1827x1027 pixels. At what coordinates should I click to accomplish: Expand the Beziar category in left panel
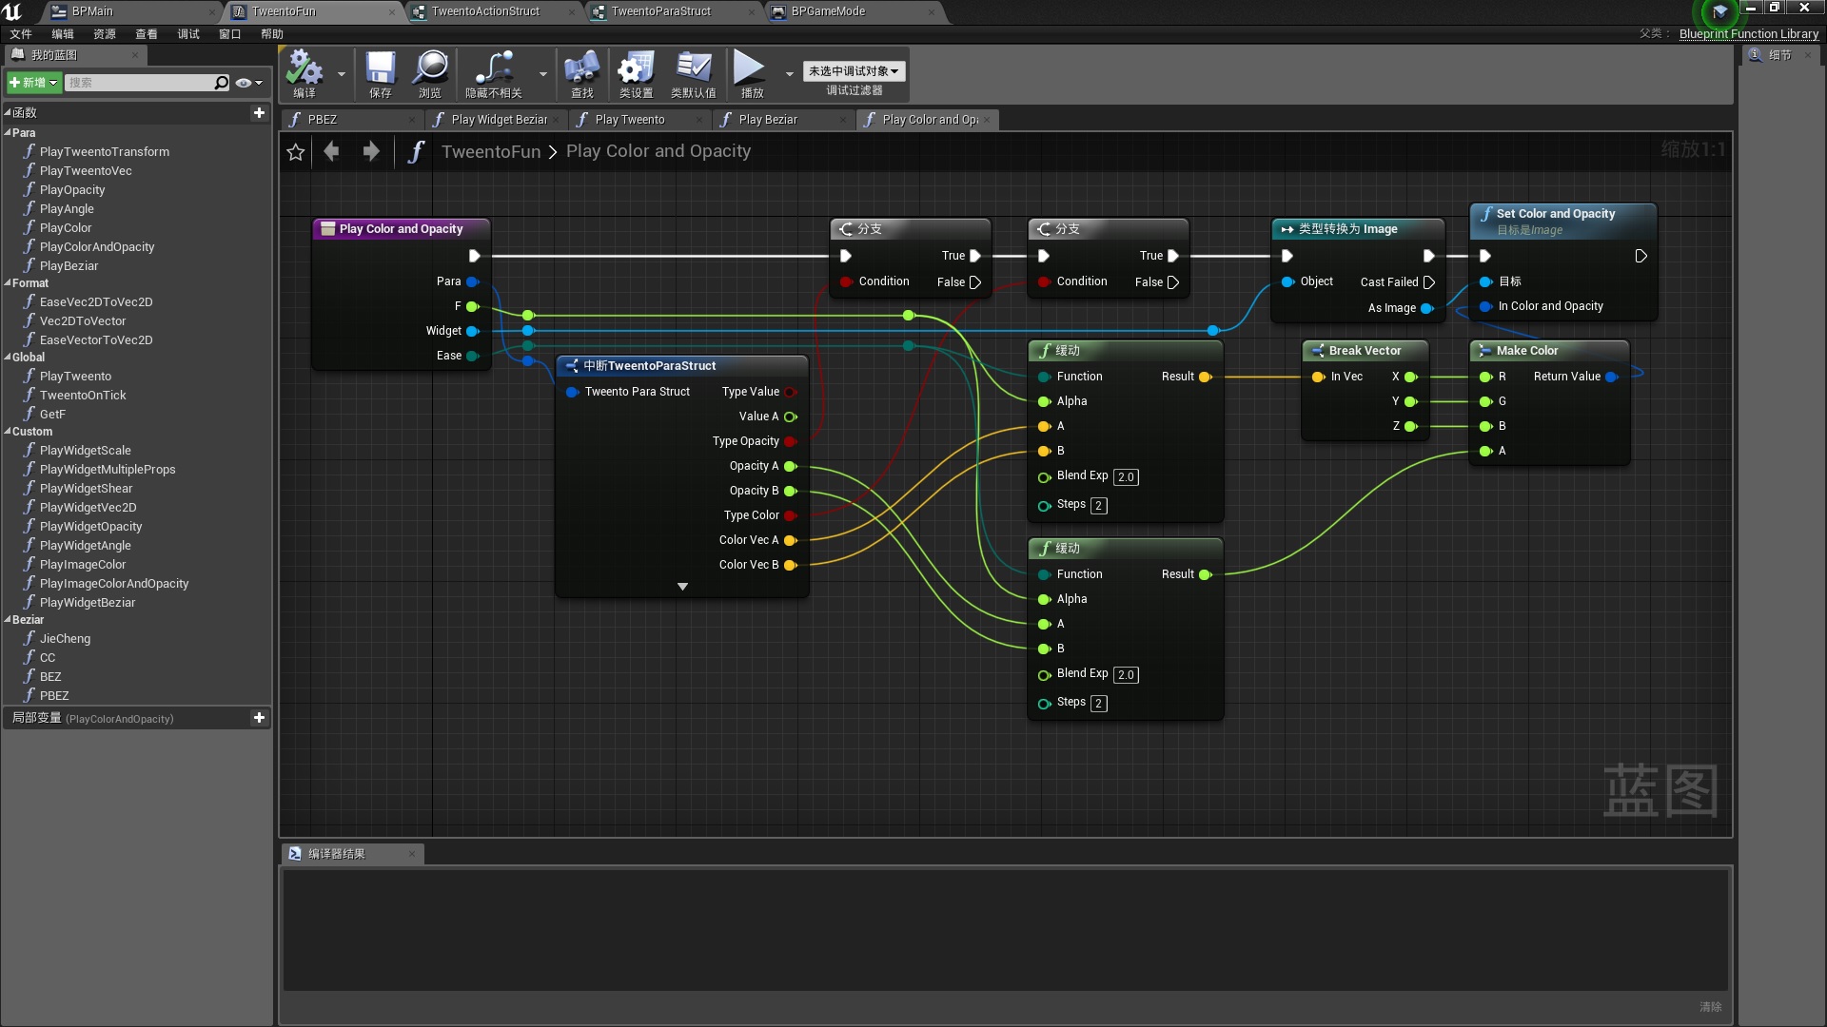point(9,619)
